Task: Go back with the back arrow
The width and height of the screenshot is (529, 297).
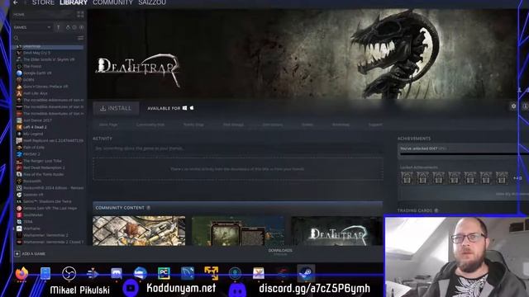Action: 16,2
